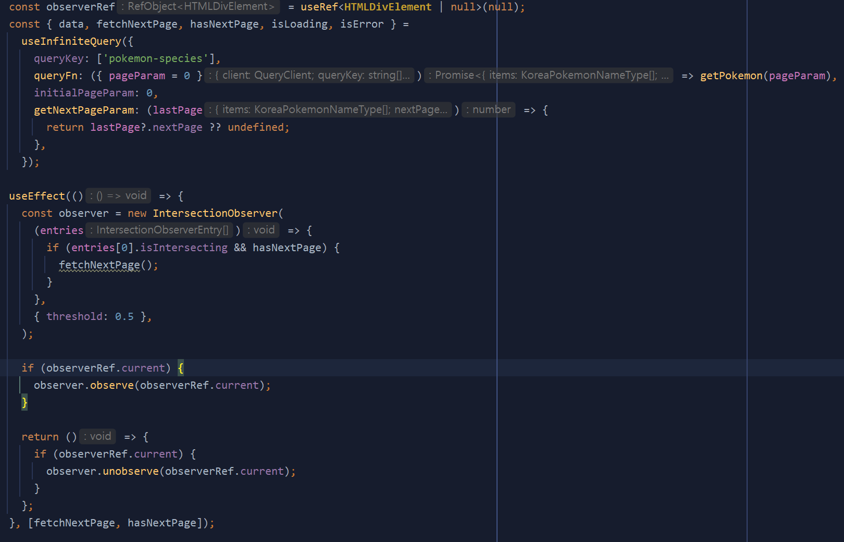Click the 'unobserve' method call
This screenshot has width=844, height=542.
[x=131, y=471]
